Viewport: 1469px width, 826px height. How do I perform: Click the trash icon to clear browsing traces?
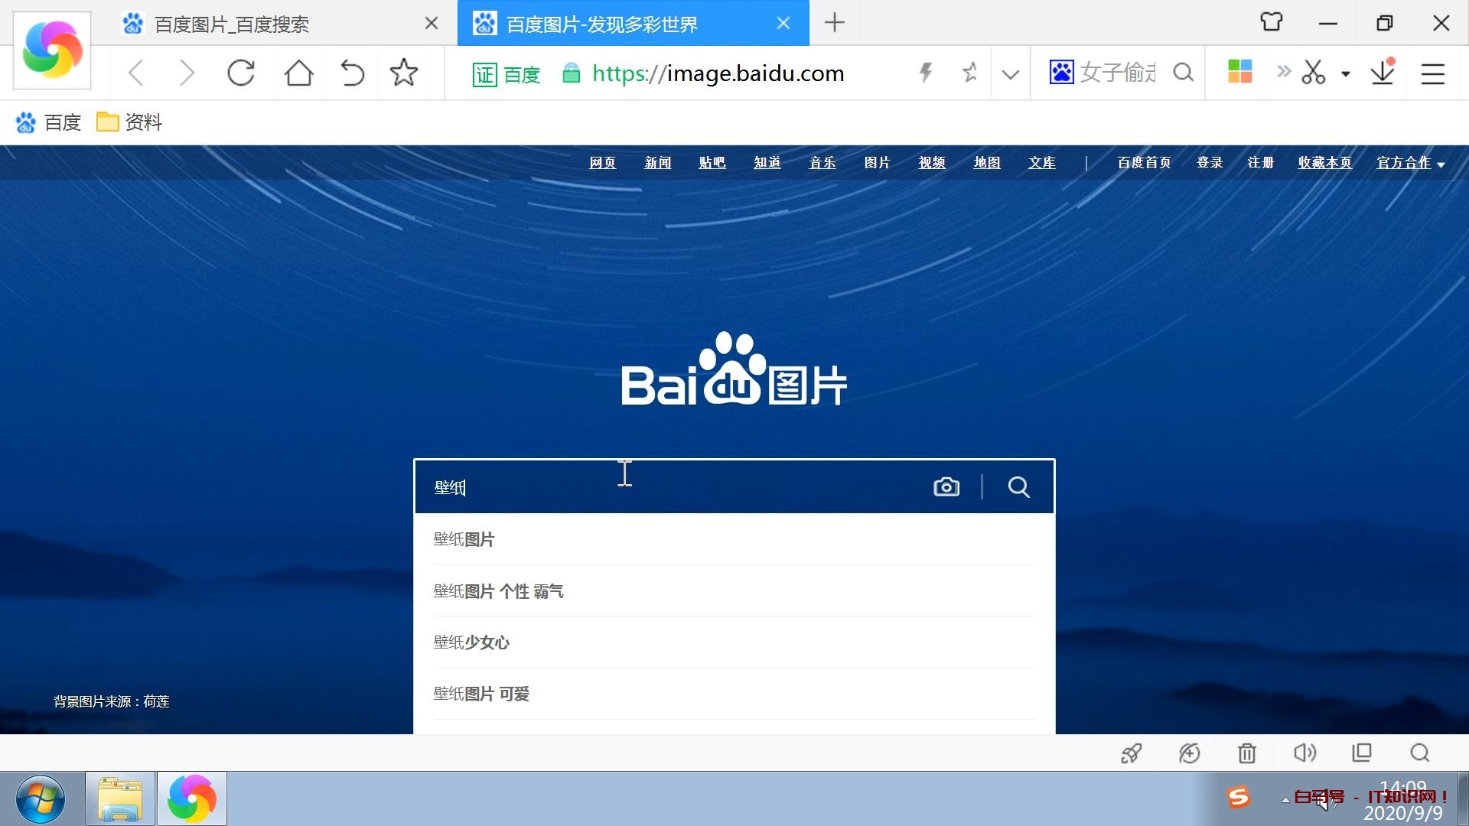point(1246,753)
